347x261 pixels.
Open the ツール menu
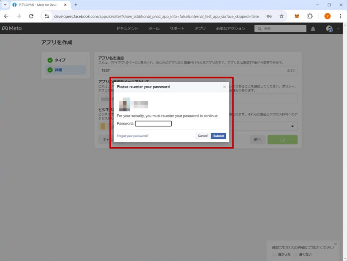[x=154, y=28]
